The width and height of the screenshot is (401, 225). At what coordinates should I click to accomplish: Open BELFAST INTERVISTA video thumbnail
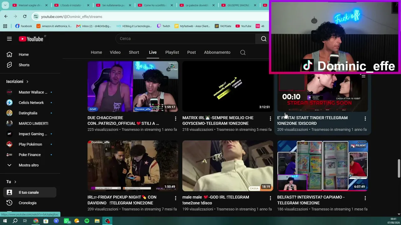323,166
